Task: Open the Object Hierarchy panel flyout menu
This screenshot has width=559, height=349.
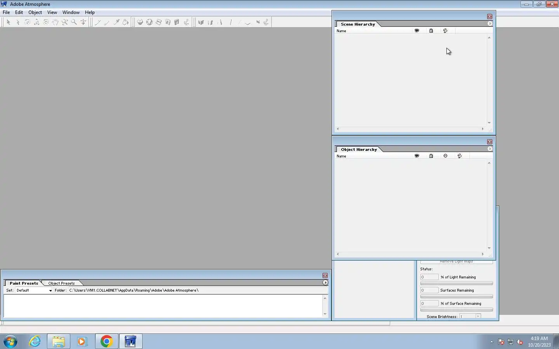Action: click(x=490, y=149)
